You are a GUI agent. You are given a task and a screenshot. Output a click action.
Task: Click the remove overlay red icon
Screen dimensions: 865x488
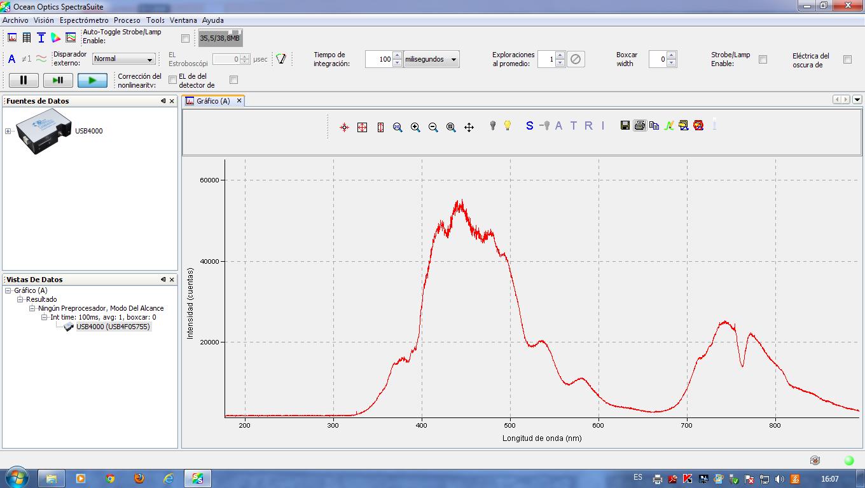699,125
